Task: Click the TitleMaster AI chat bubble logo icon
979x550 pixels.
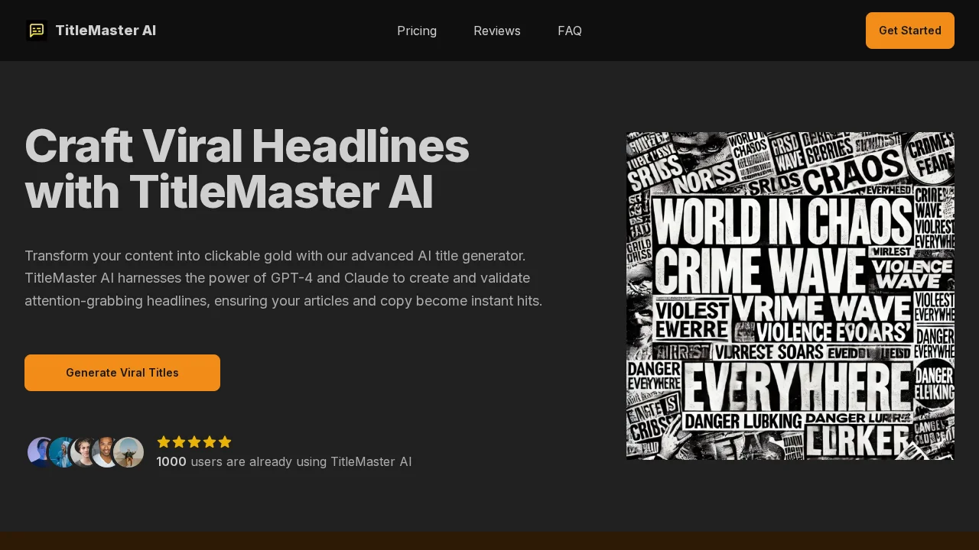Action: coord(37,31)
